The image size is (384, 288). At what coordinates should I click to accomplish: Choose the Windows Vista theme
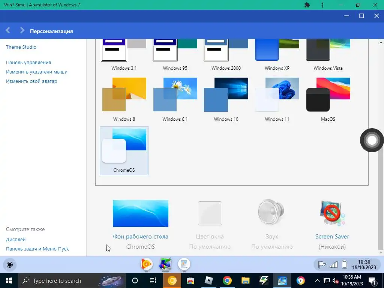point(328,55)
